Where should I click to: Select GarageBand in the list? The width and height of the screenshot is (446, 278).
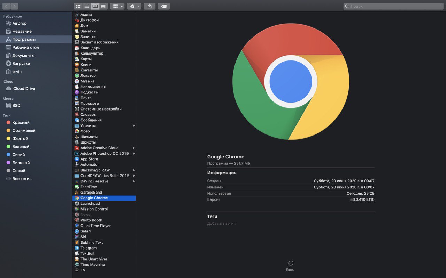coord(104,192)
